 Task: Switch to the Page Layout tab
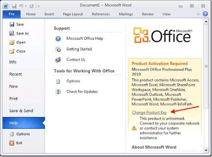tap(73, 14)
